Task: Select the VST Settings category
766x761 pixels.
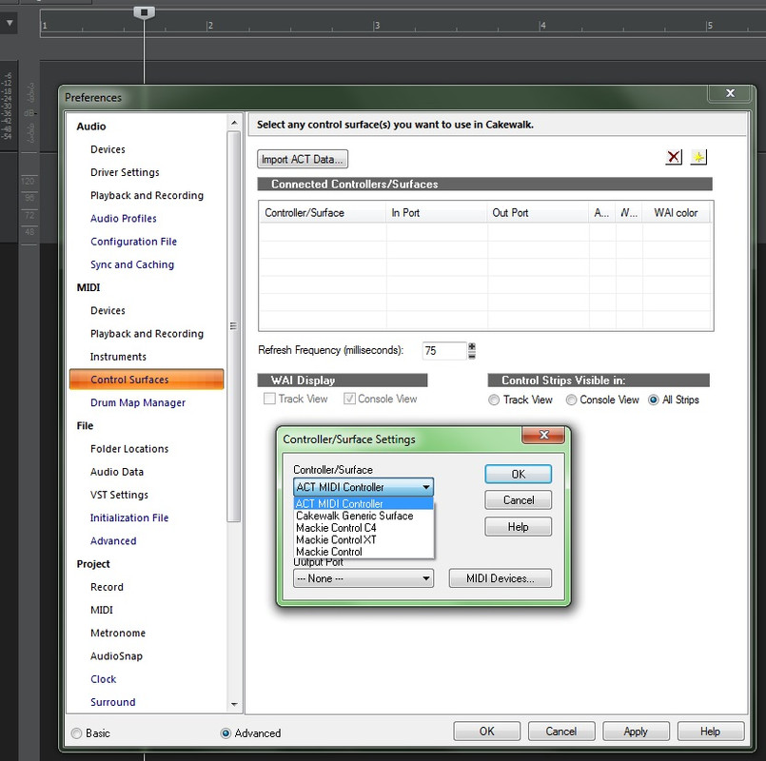Action: point(119,495)
